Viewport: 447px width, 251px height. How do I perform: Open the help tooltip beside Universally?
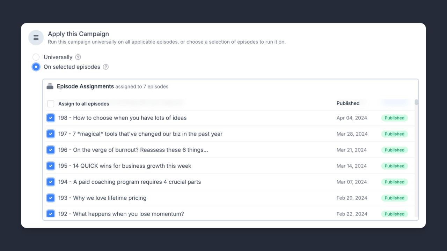78,57
